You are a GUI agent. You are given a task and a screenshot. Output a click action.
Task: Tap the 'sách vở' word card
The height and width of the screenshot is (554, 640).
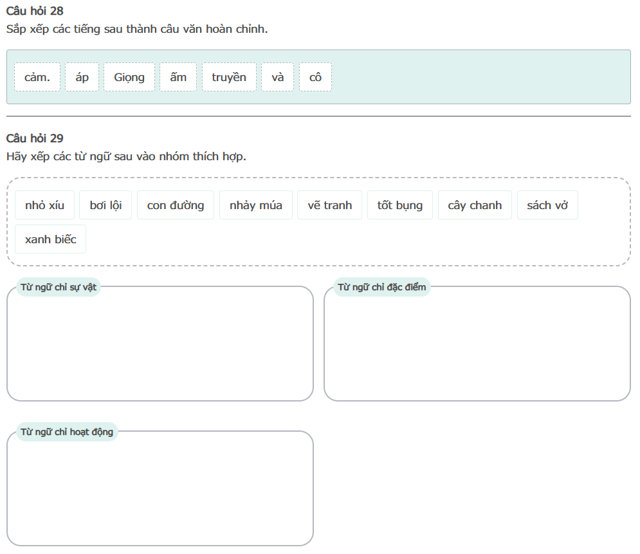point(547,205)
